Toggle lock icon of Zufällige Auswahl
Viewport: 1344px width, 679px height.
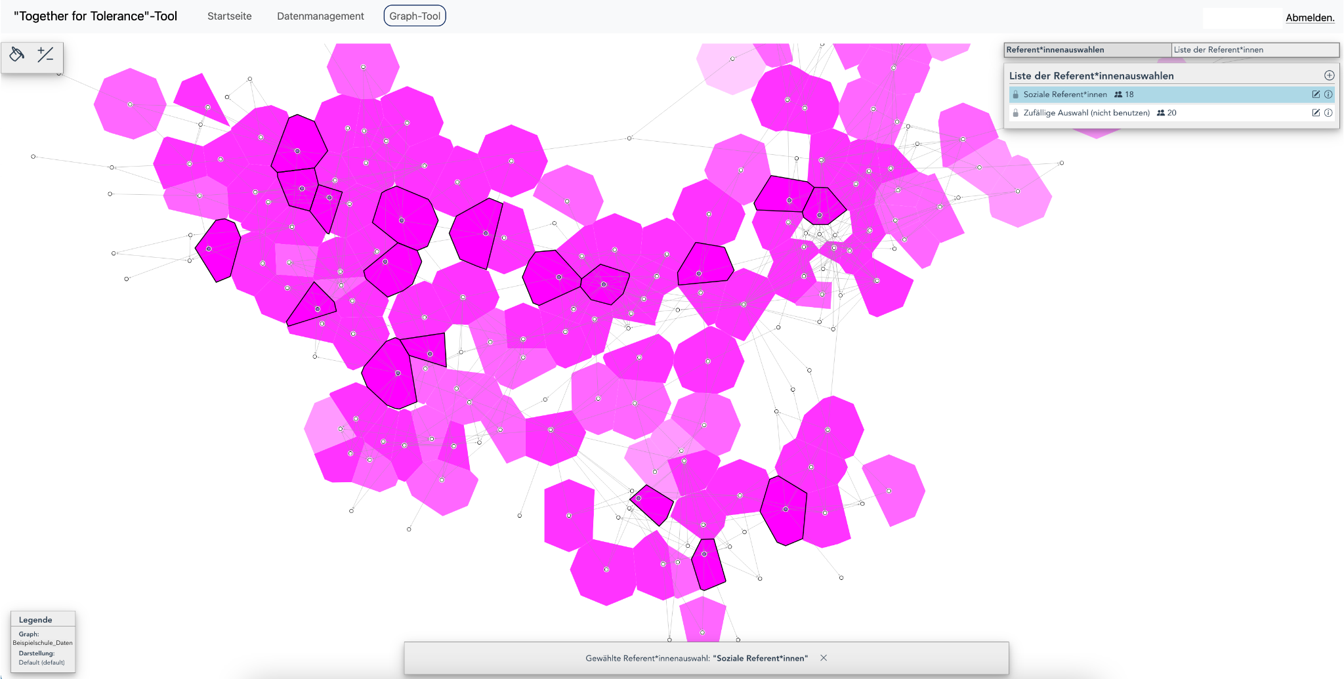pyautogui.click(x=1016, y=113)
